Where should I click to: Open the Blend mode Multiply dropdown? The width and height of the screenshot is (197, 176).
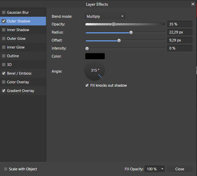(x=105, y=16)
